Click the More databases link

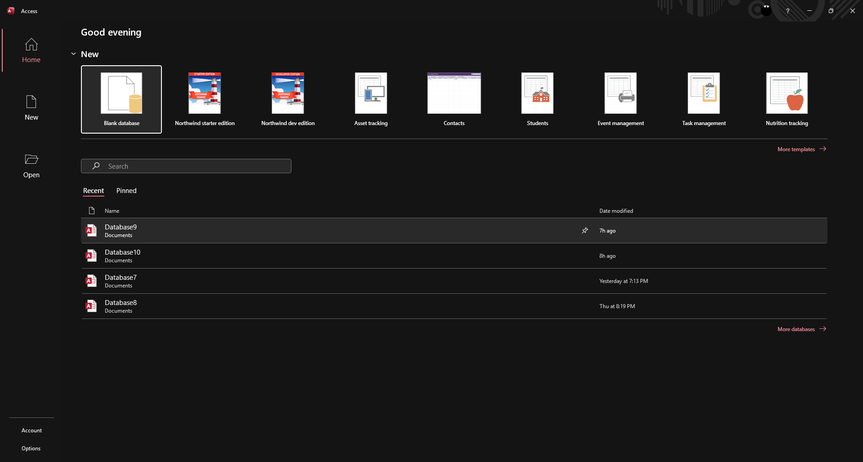point(802,329)
